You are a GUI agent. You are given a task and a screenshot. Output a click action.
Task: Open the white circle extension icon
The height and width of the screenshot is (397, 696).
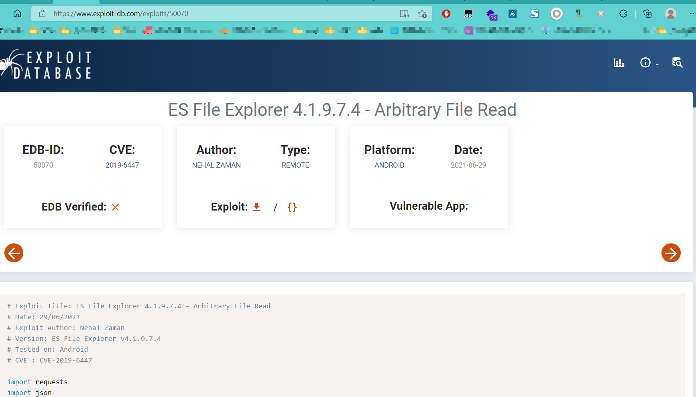pyautogui.click(x=557, y=14)
